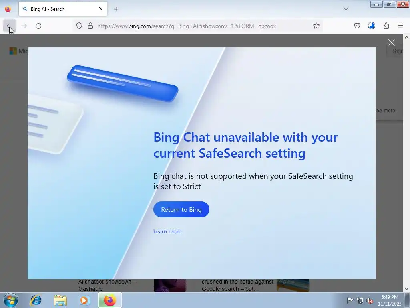This screenshot has height=308, width=410.
Task: Open Firefox hamburger application menu
Action: point(400,26)
